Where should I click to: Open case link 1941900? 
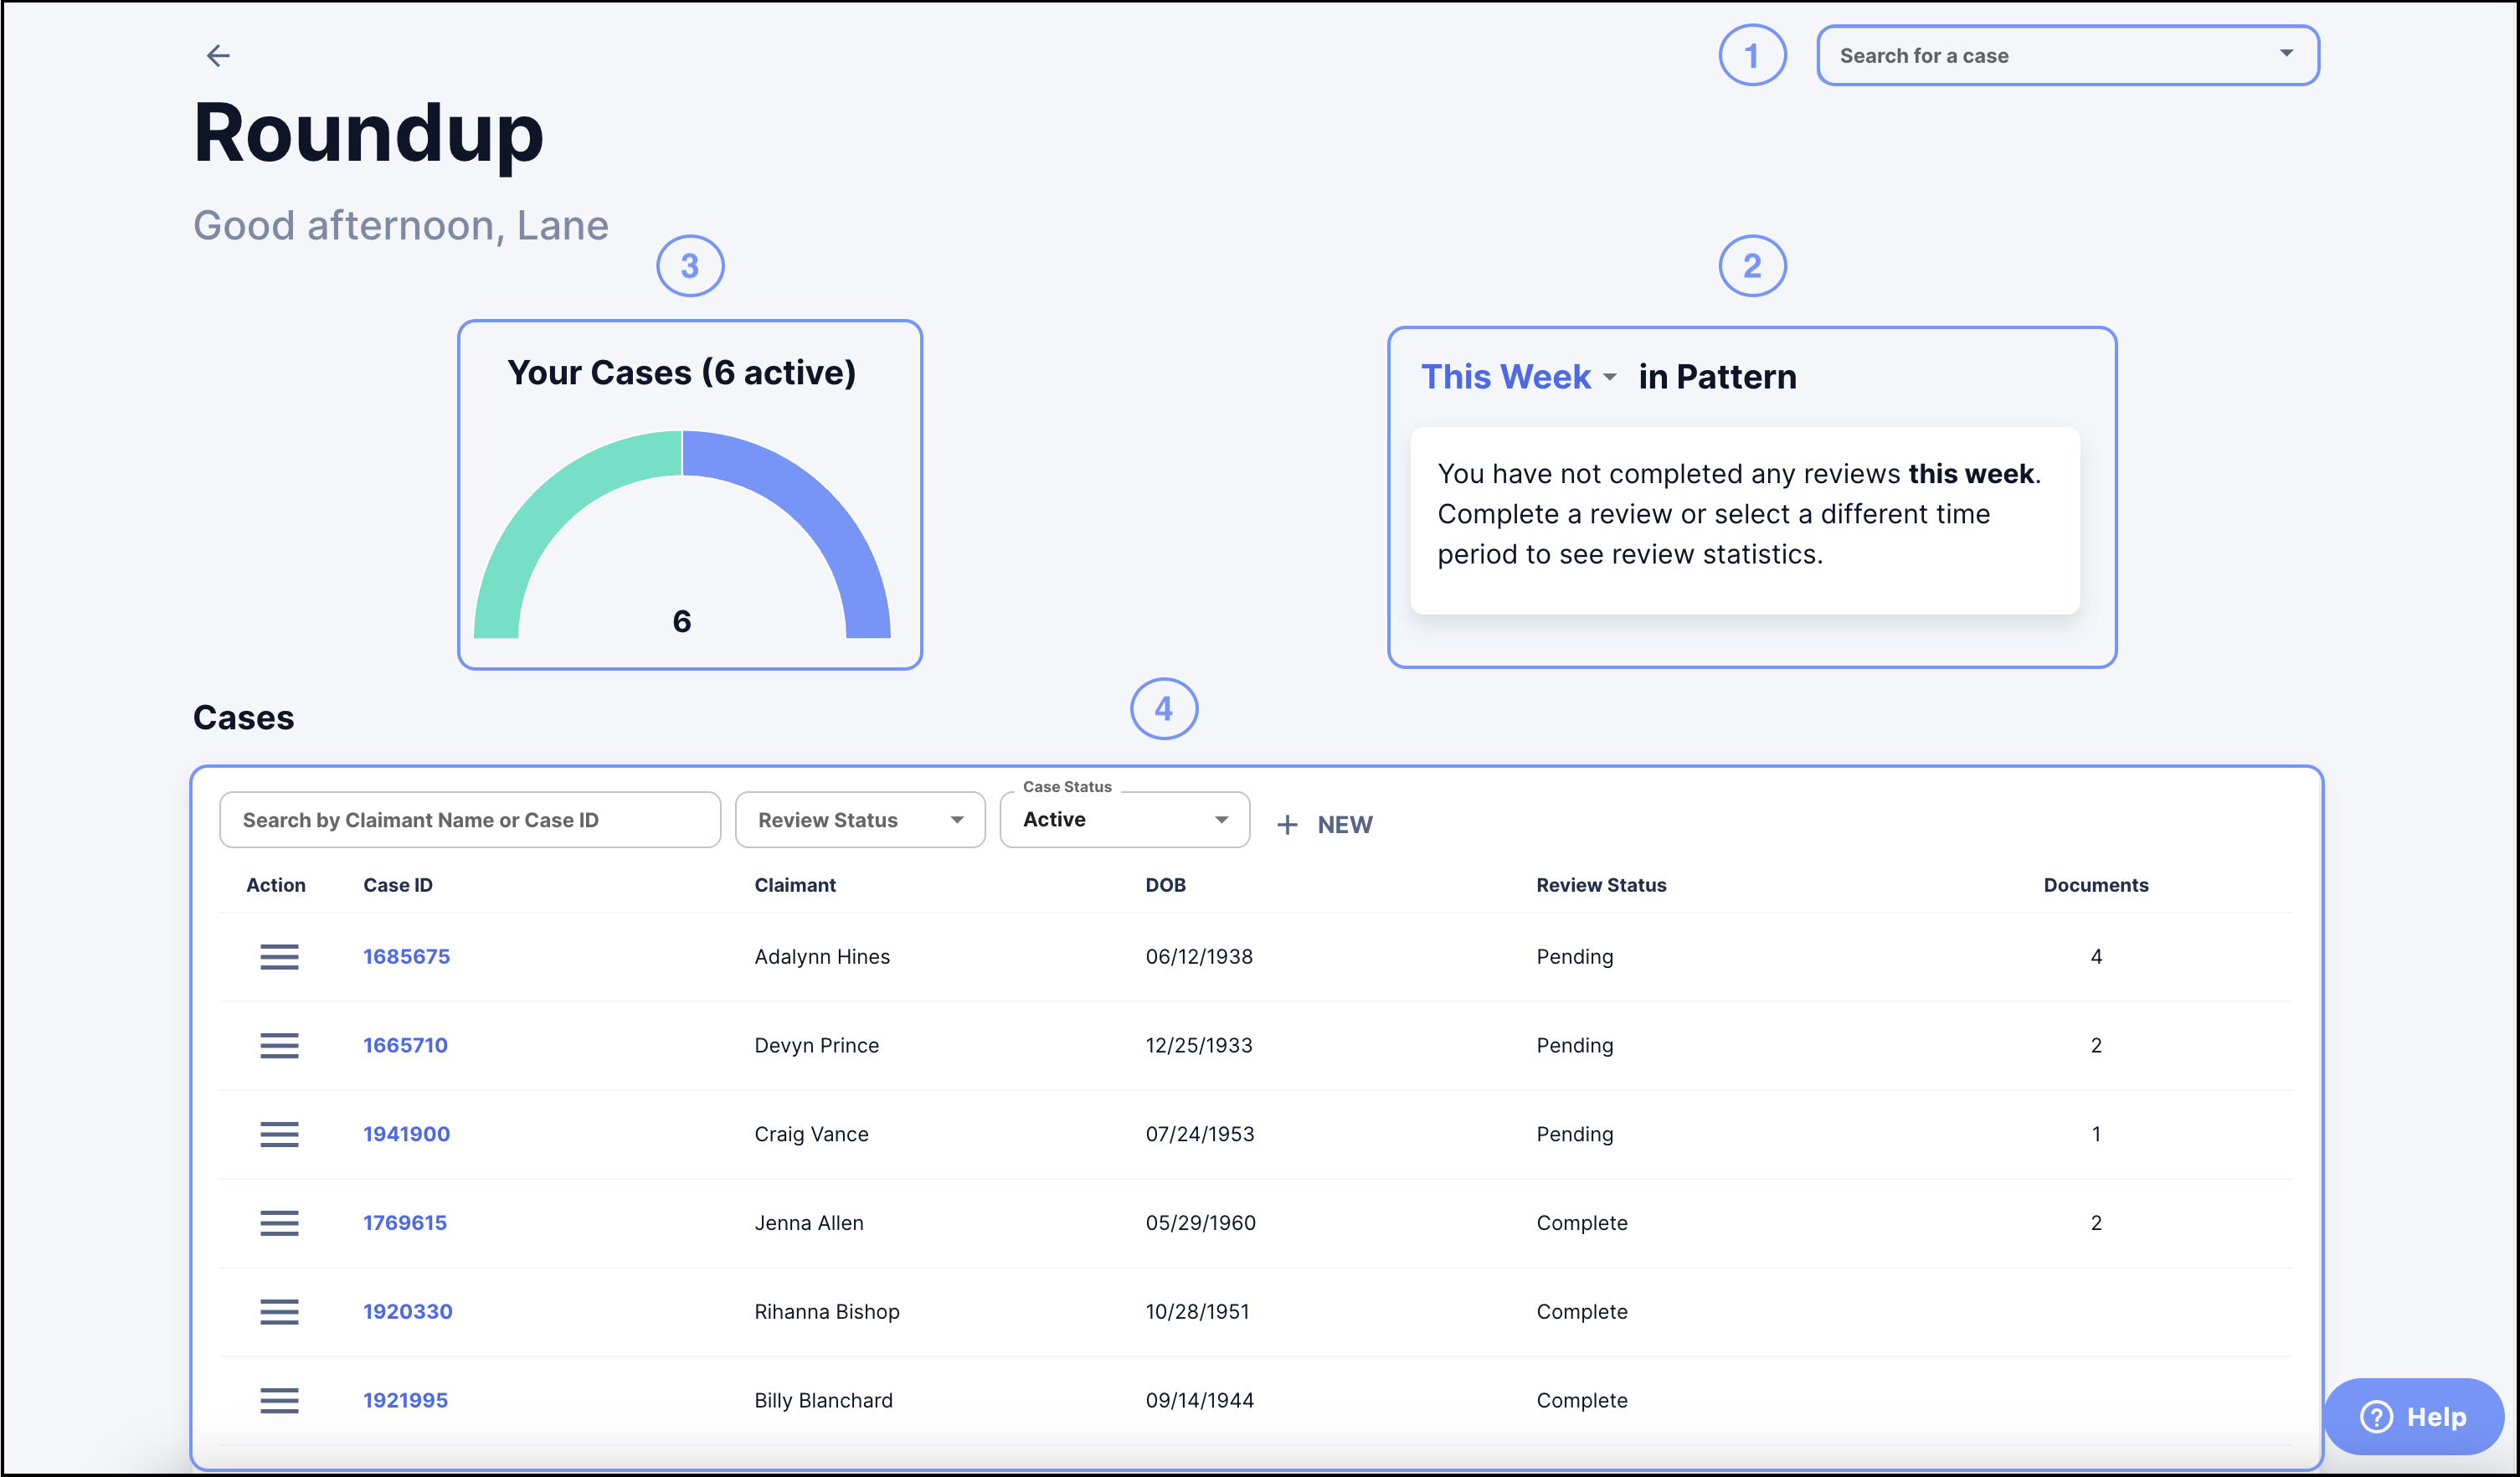pos(406,1134)
